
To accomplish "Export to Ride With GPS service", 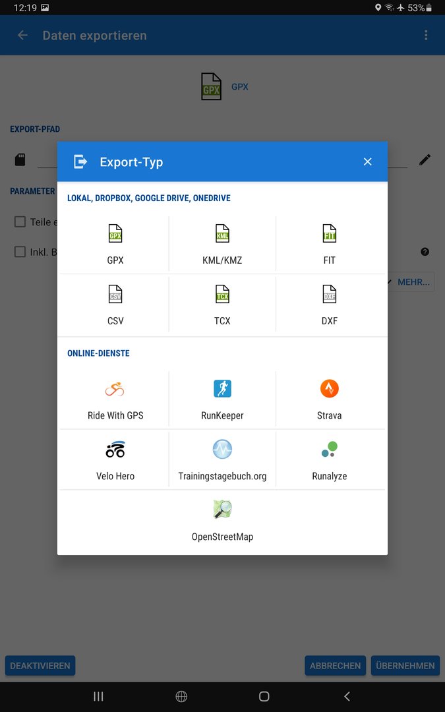I will click(115, 400).
